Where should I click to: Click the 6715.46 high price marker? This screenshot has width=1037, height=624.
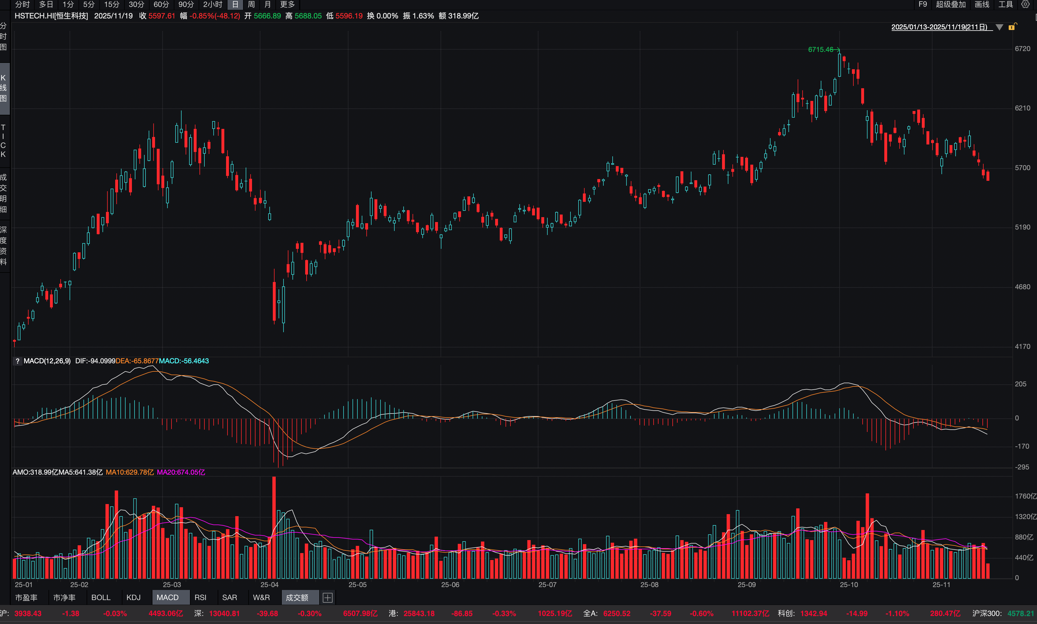click(820, 49)
